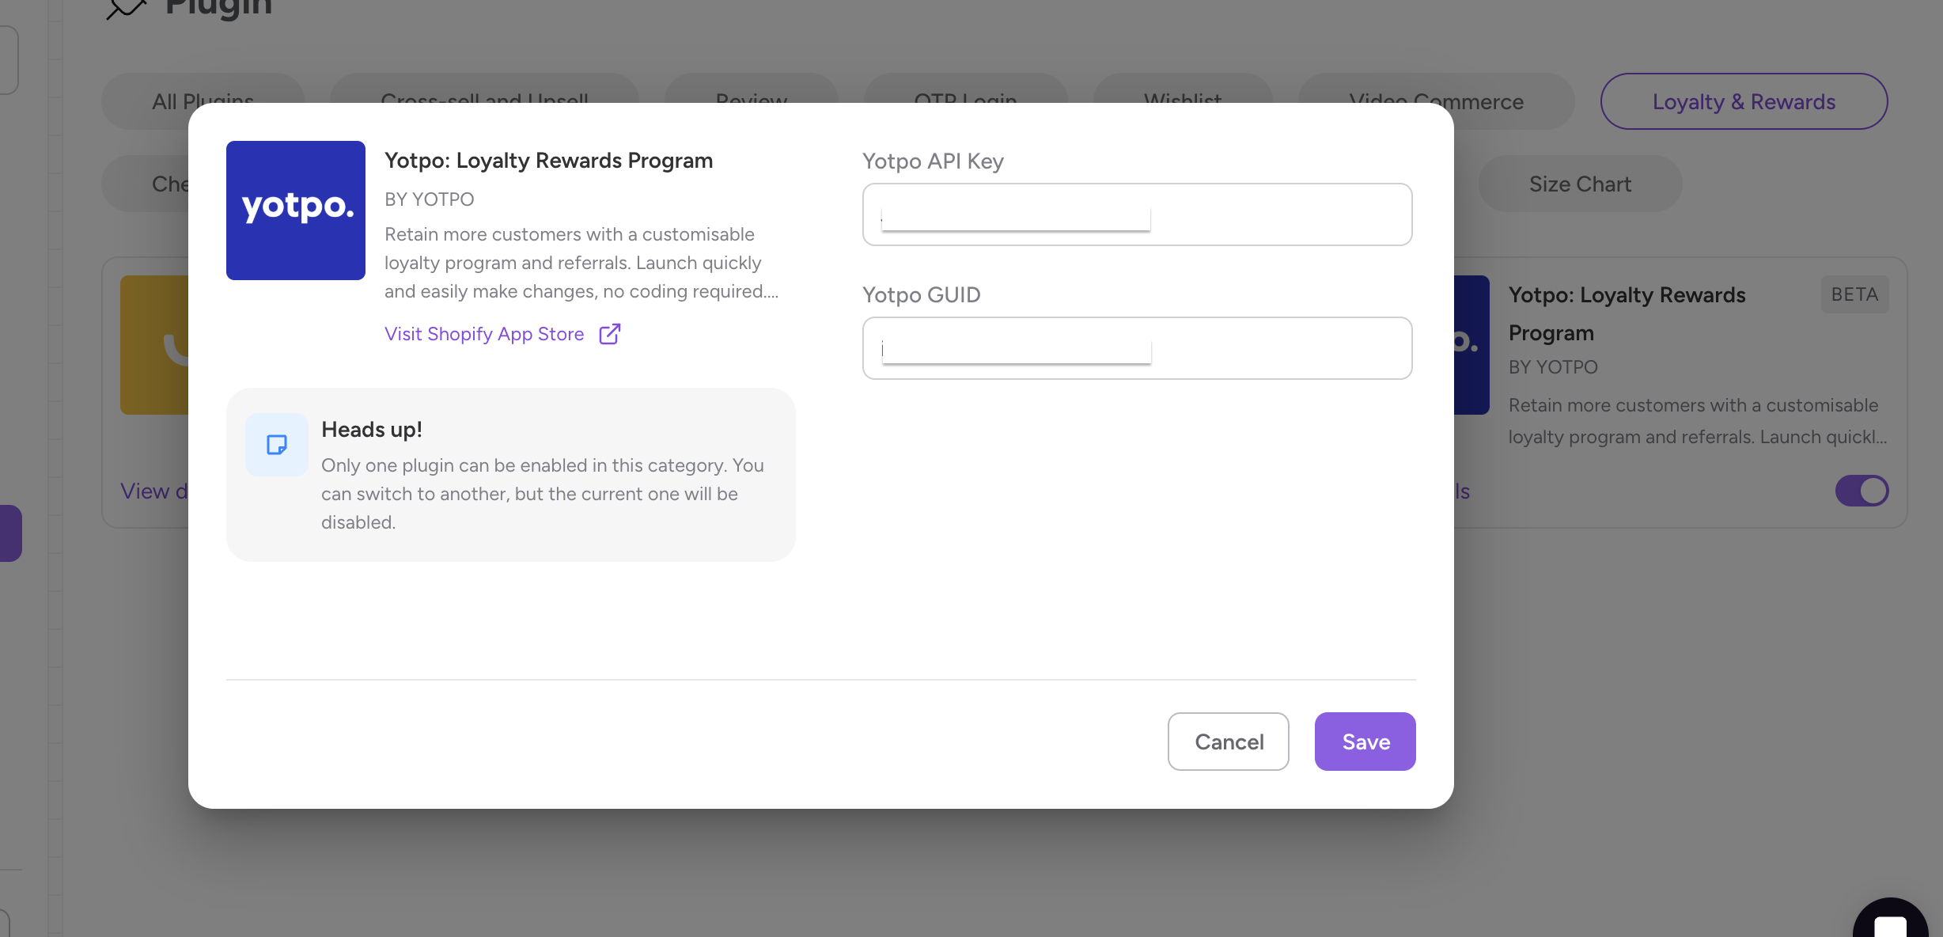Viewport: 1943px width, 937px height.
Task: Cancel the Yotpo configuration dialog
Action: click(x=1229, y=742)
